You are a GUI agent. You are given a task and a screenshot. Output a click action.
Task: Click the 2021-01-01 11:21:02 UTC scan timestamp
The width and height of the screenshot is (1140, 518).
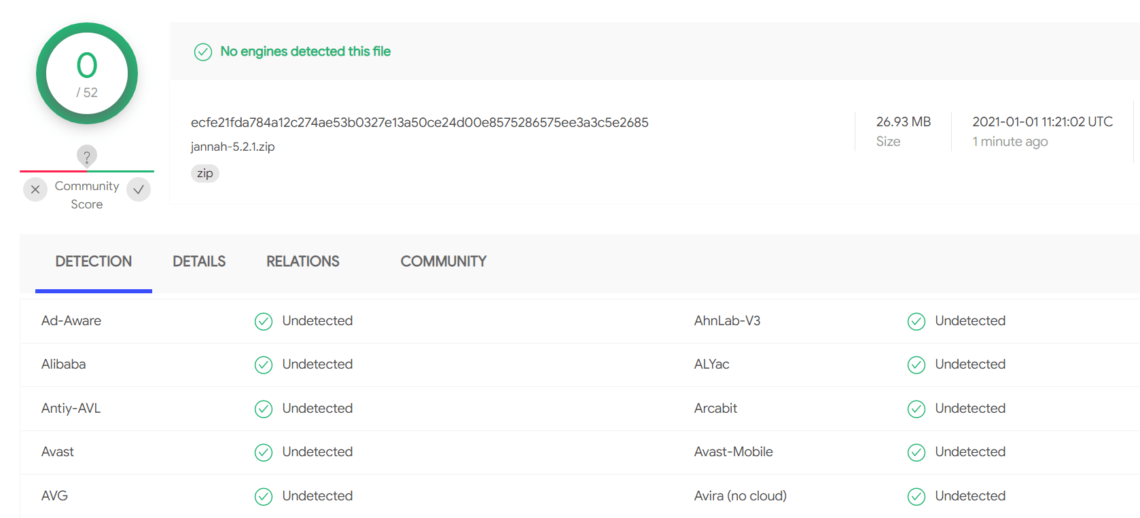click(x=1043, y=122)
